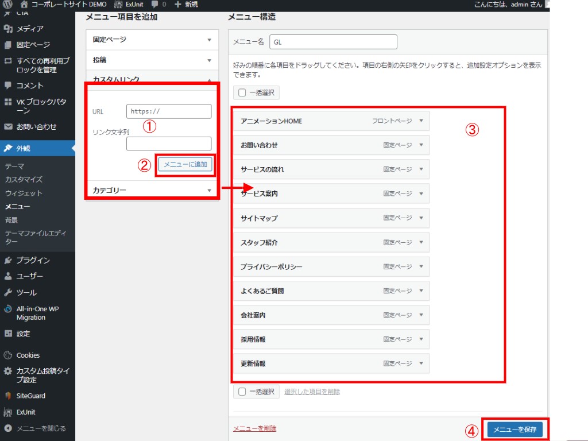Open the Tools wrench icon
The width and height of the screenshot is (588, 441).
(8, 292)
